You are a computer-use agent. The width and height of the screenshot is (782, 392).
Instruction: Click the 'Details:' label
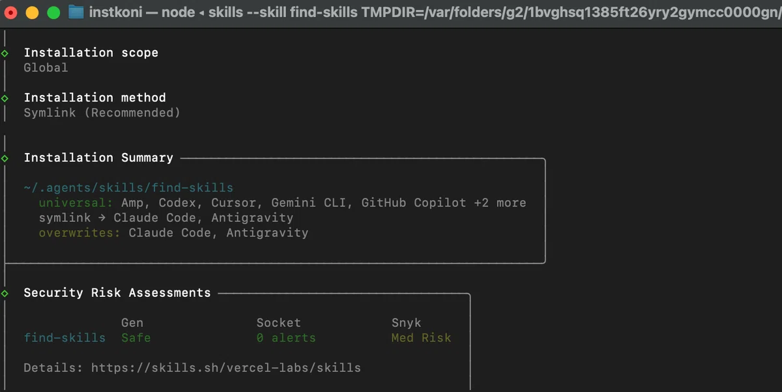click(53, 368)
